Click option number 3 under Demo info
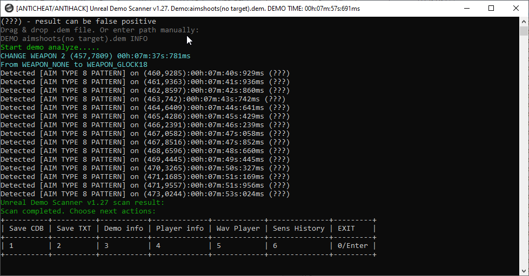Viewport: 529px width, 276px height. coord(106,246)
